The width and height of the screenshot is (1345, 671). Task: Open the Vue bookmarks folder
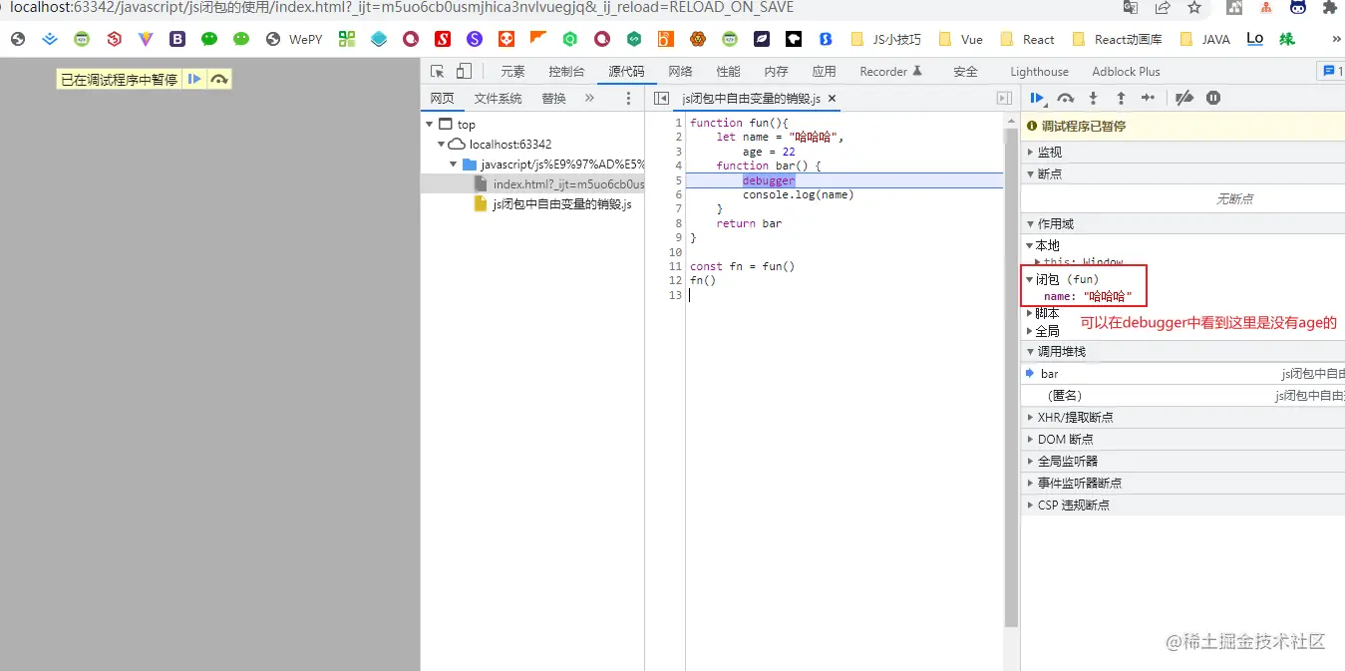[x=961, y=40]
